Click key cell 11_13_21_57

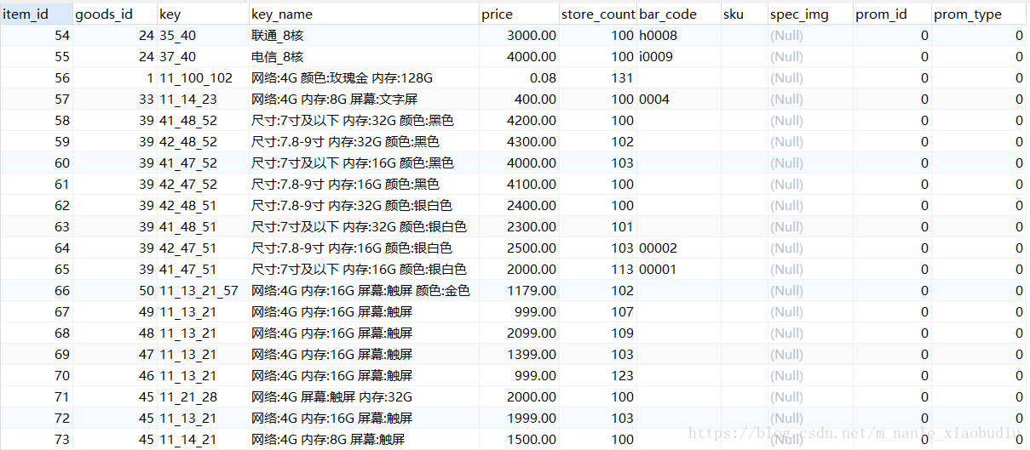tap(204, 290)
